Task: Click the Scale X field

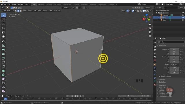Action: point(174,68)
